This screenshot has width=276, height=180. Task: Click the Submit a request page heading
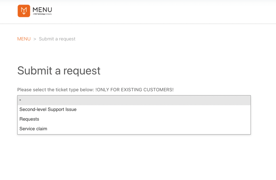click(59, 71)
